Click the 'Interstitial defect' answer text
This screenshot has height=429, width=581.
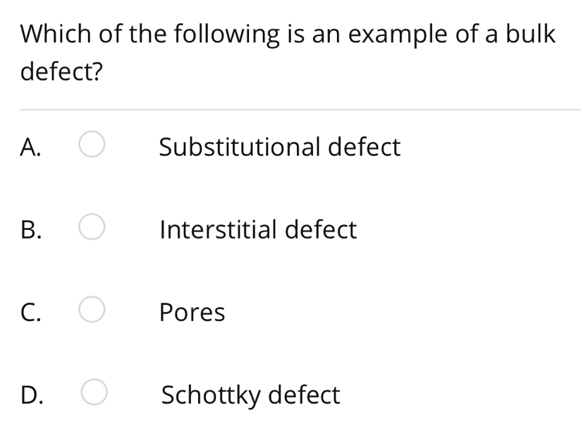tap(258, 230)
